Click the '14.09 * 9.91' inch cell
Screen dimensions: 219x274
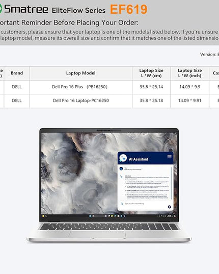coord(189,101)
